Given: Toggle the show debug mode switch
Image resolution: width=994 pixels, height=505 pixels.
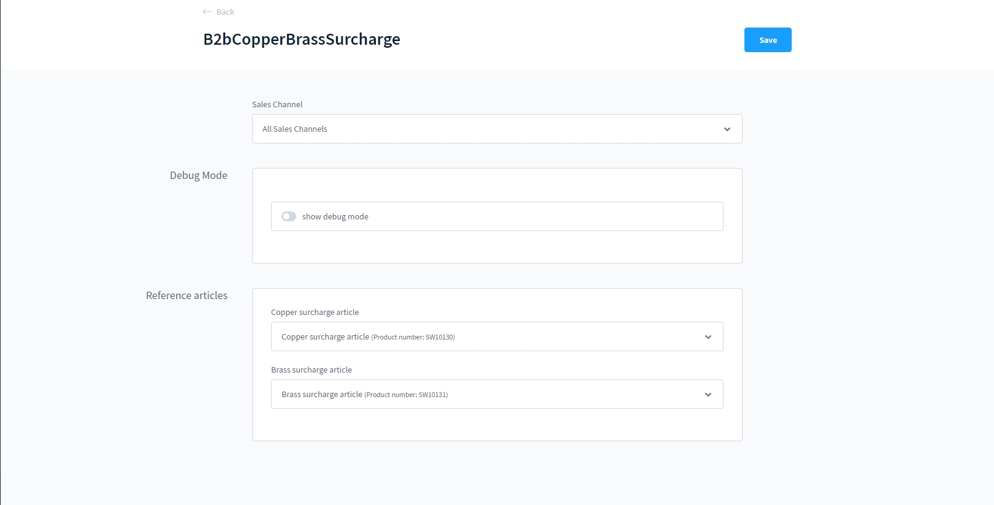Looking at the screenshot, I should [x=289, y=216].
